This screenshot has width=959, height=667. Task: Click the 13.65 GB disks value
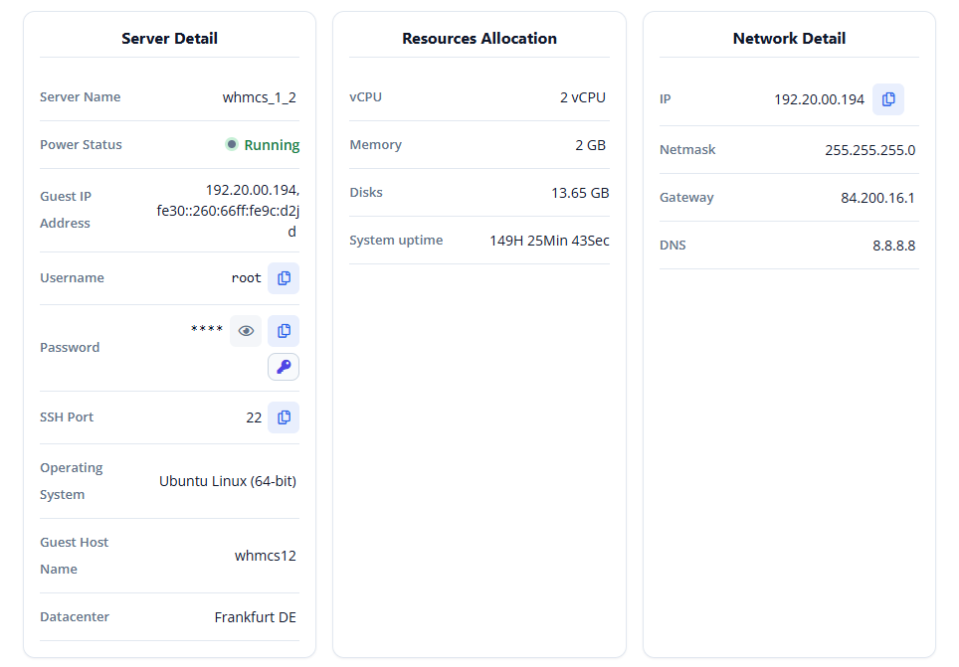coord(580,193)
